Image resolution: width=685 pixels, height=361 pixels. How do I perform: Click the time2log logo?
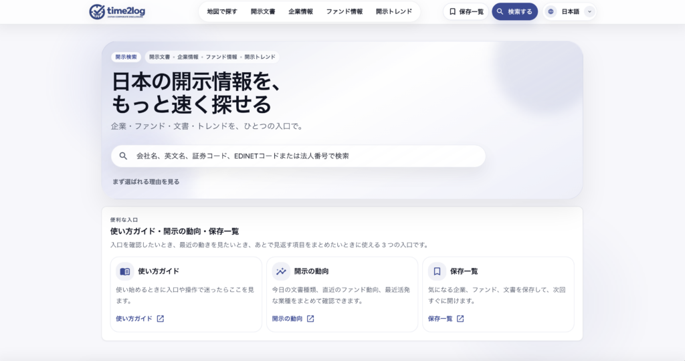point(117,12)
